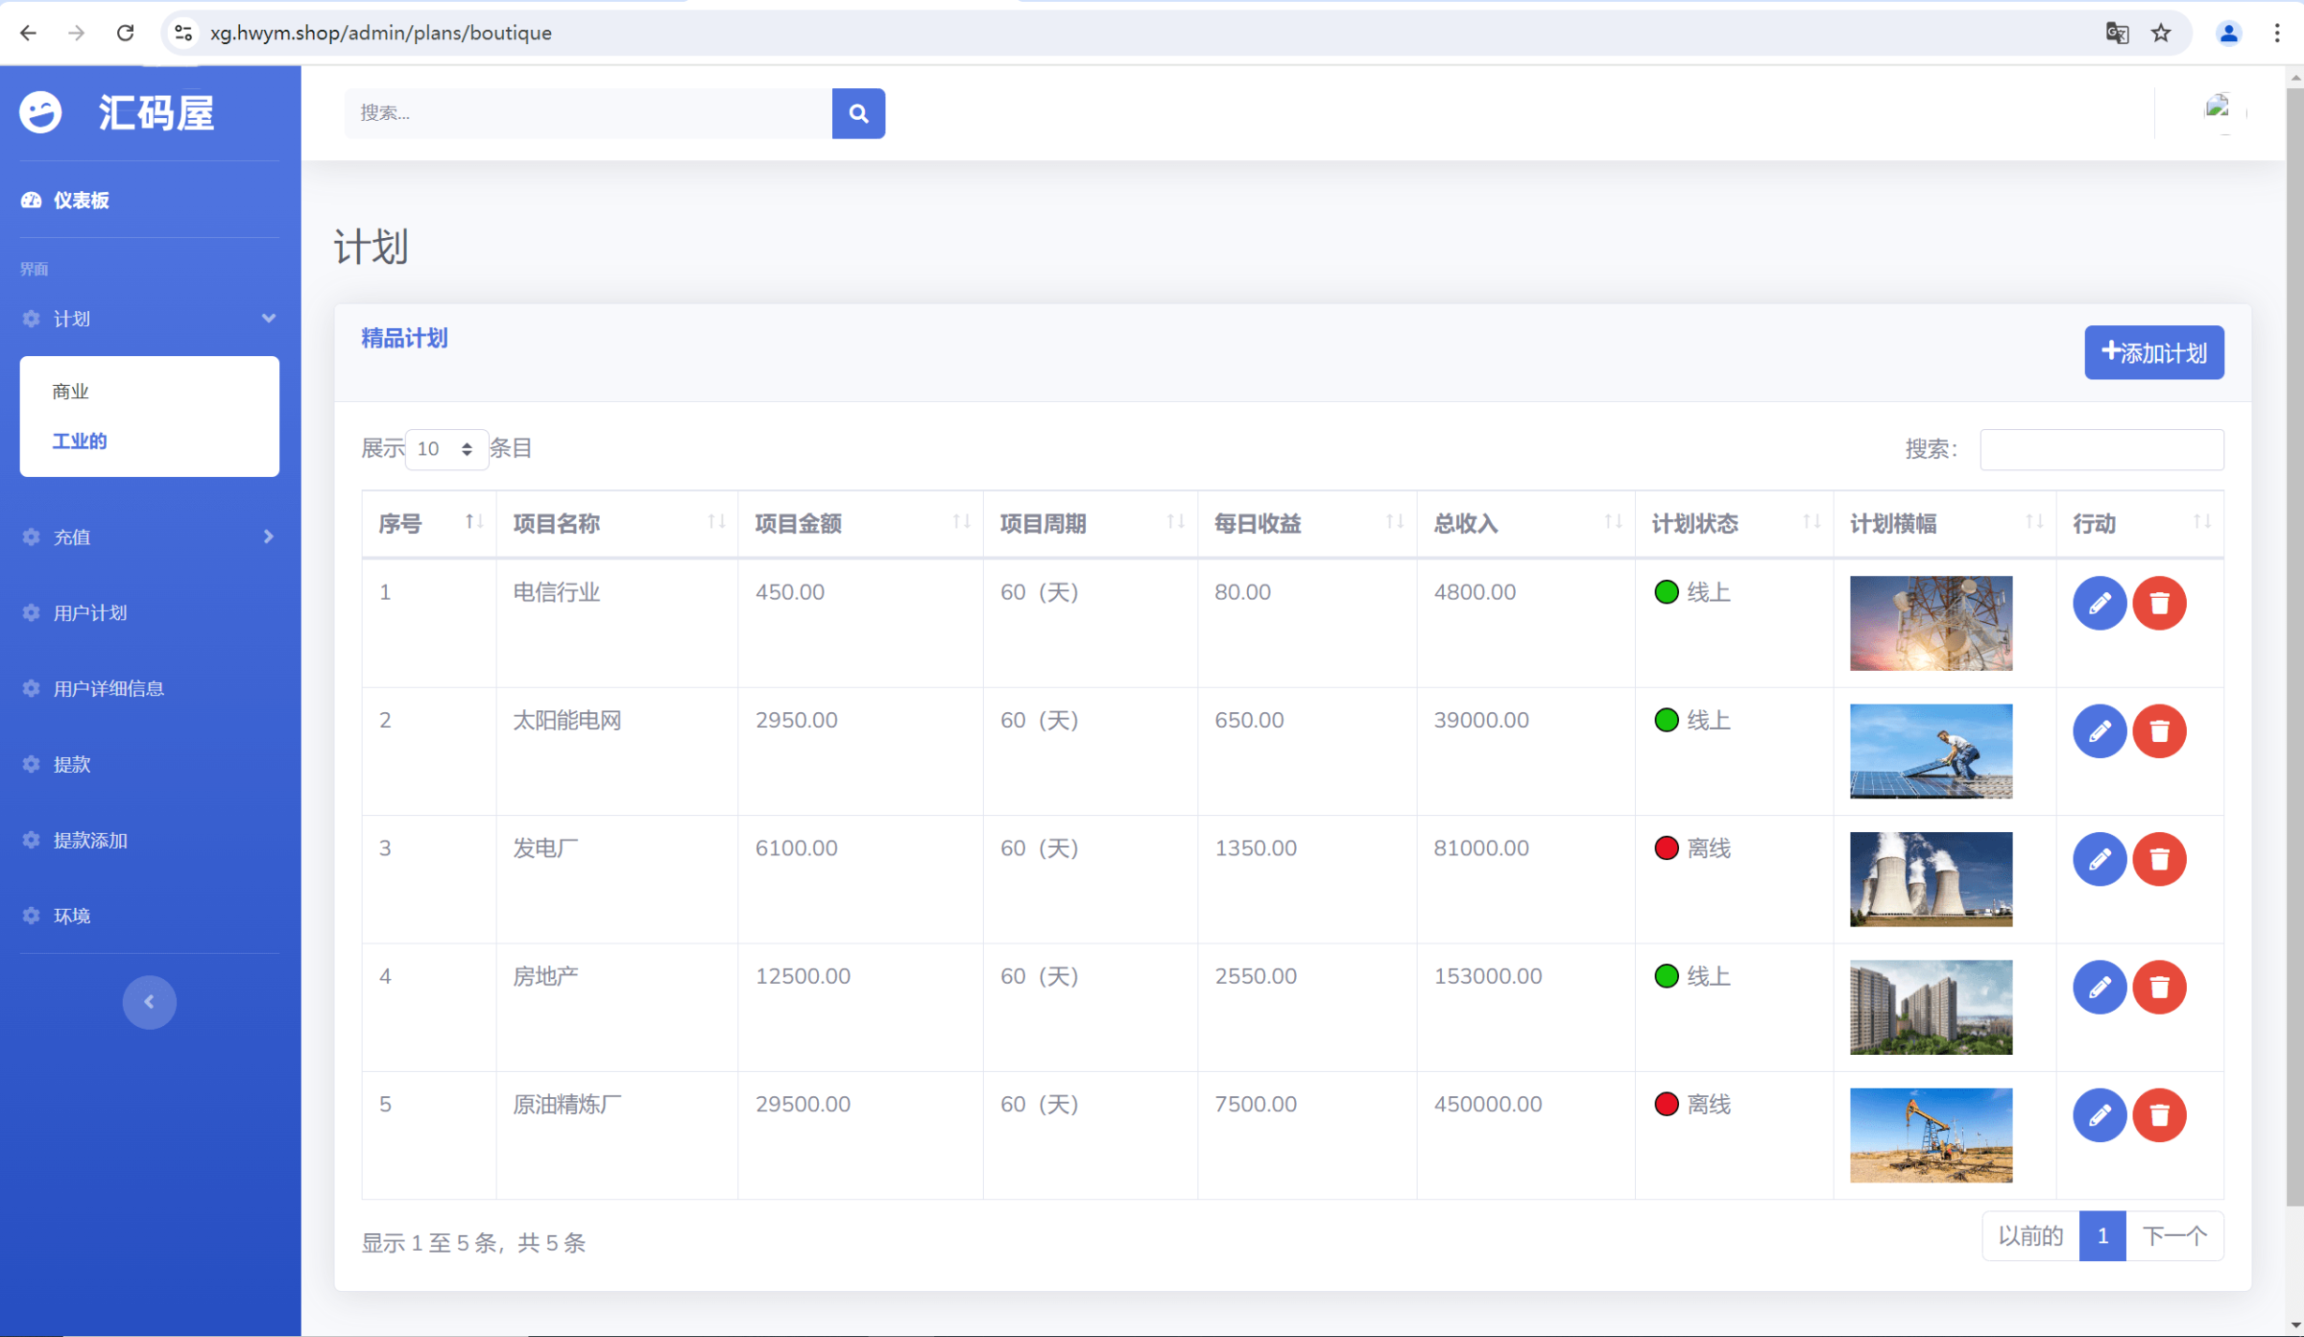Open the entries-per-page dropdown showing 10

446,449
